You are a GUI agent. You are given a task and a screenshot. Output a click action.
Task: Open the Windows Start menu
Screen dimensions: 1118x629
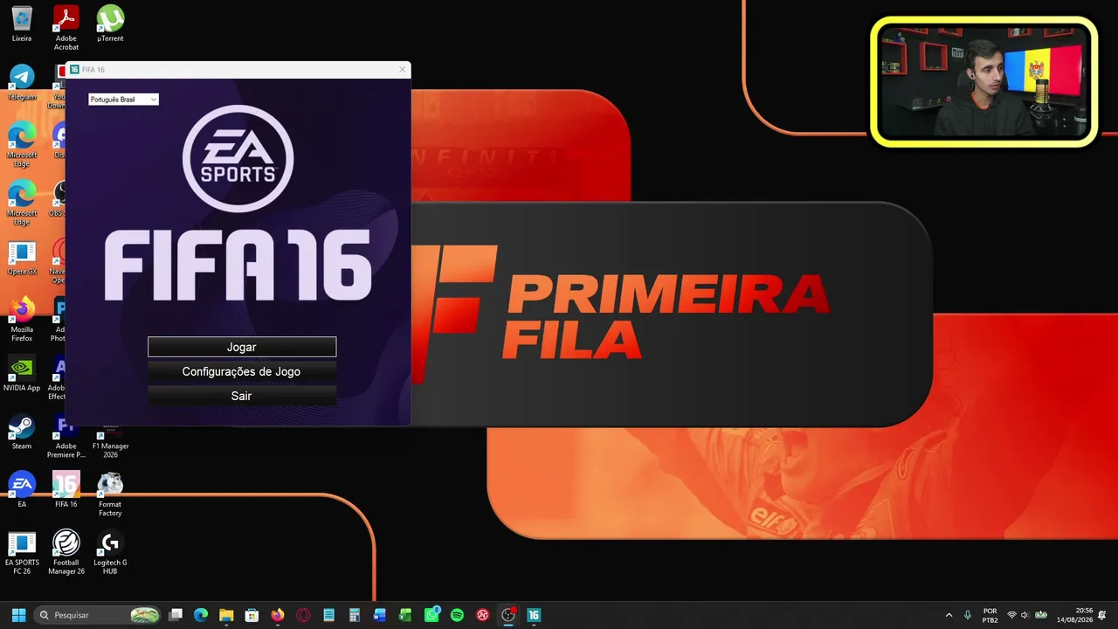[x=18, y=615]
